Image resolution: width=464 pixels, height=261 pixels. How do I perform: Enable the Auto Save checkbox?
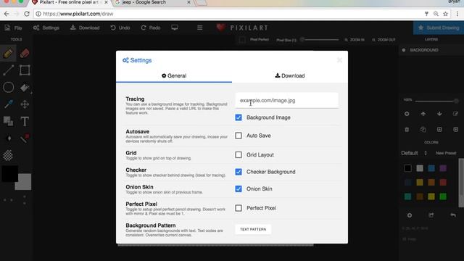239,136
